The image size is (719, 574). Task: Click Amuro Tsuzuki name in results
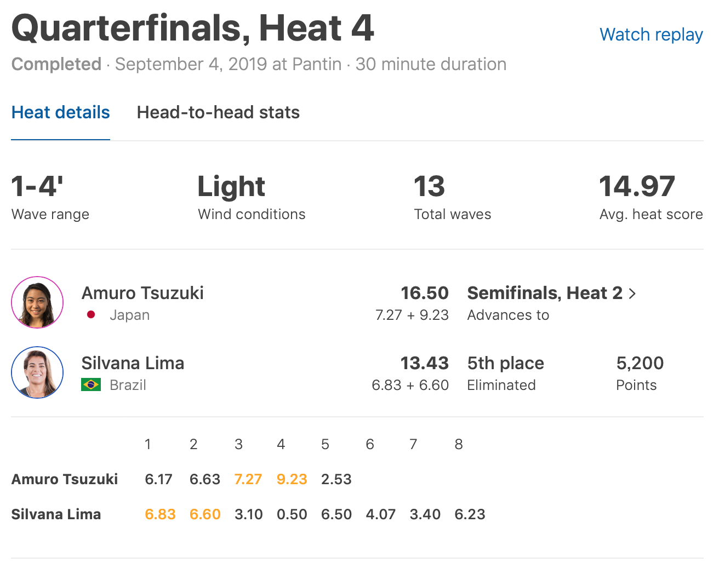coord(142,293)
